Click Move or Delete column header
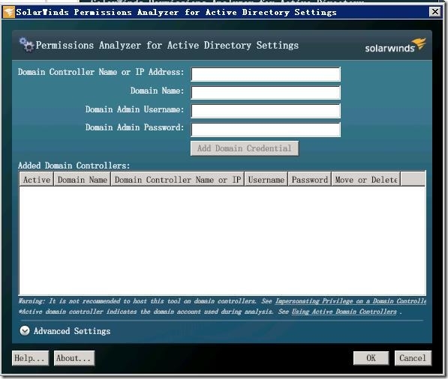The width and height of the screenshot is (448, 379). (366, 179)
